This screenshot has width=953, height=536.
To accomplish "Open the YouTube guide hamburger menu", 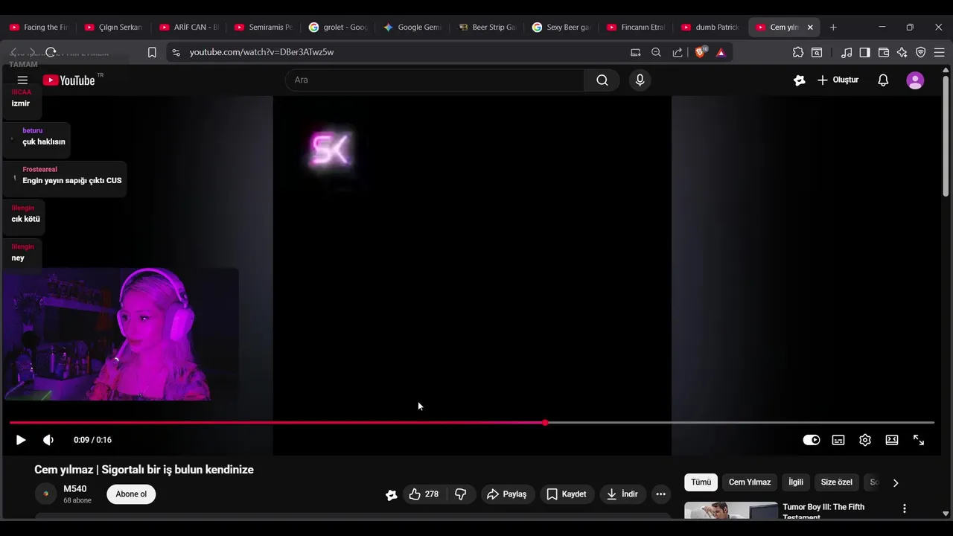I will click(x=22, y=80).
